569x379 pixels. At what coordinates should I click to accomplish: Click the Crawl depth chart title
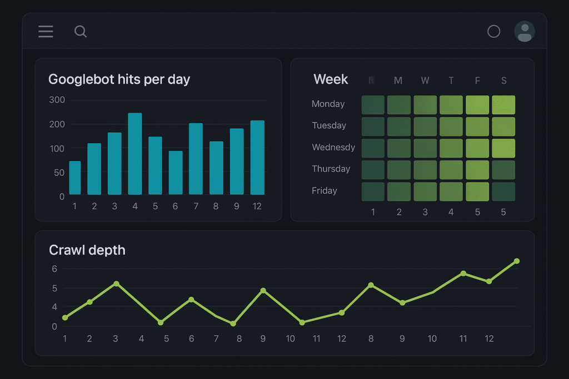(87, 250)
